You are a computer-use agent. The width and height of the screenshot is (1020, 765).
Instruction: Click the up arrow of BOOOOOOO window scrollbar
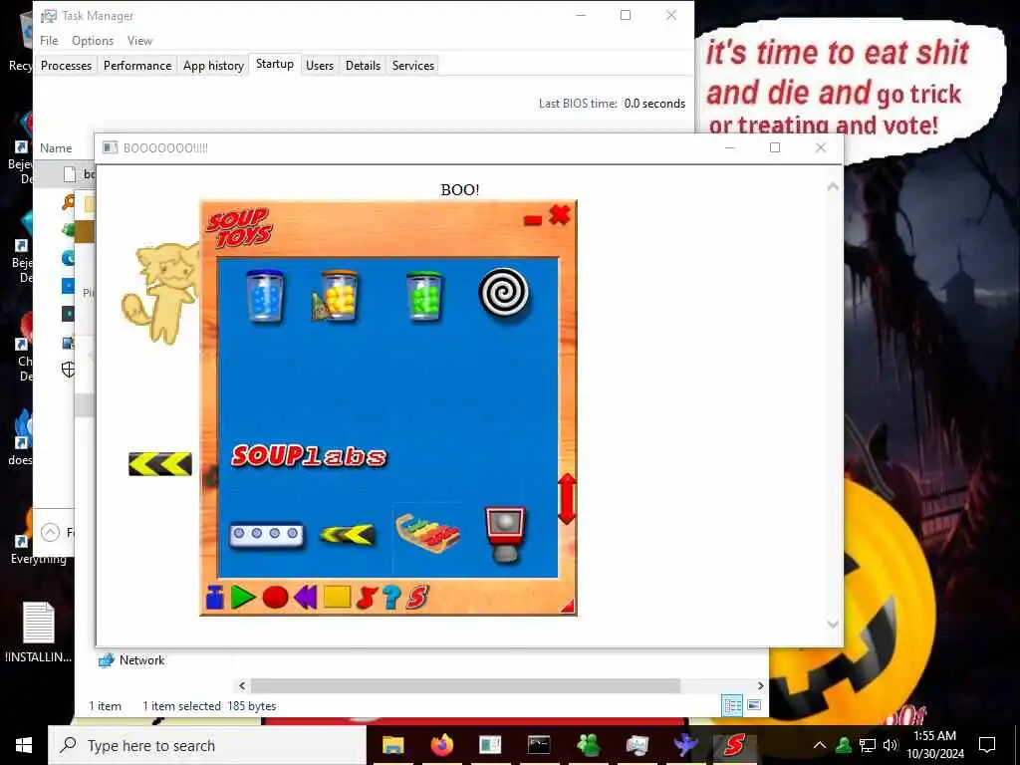point(833,187)
